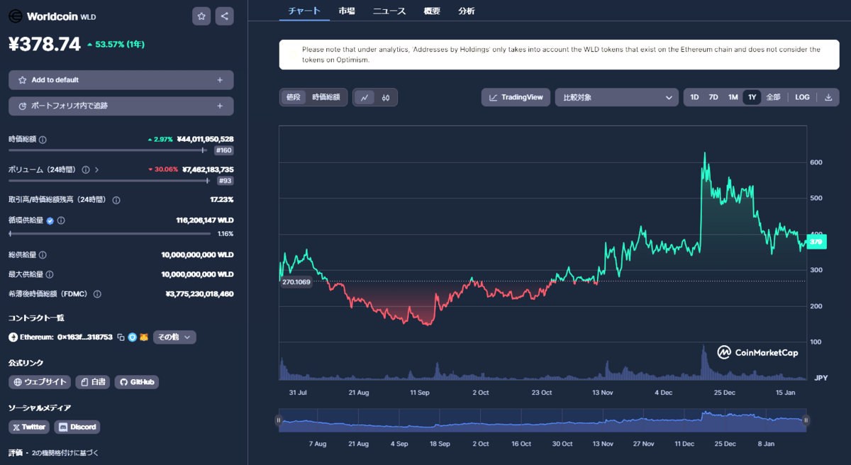Image resolution: width=851 pixels, height=465 pixels.
Task: Click 116,206,147 WLD supply value
Action: [205, 220]
